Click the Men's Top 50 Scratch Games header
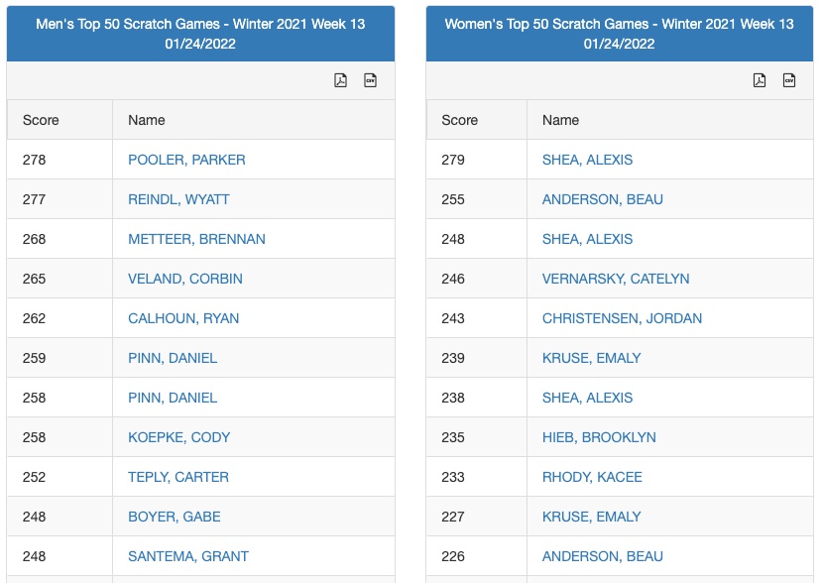The height and width of the screenshot is (583, 822). coord(200,34)
